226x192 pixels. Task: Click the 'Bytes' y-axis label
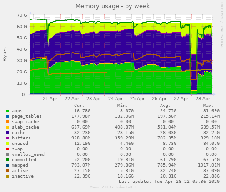pos(5,54)
